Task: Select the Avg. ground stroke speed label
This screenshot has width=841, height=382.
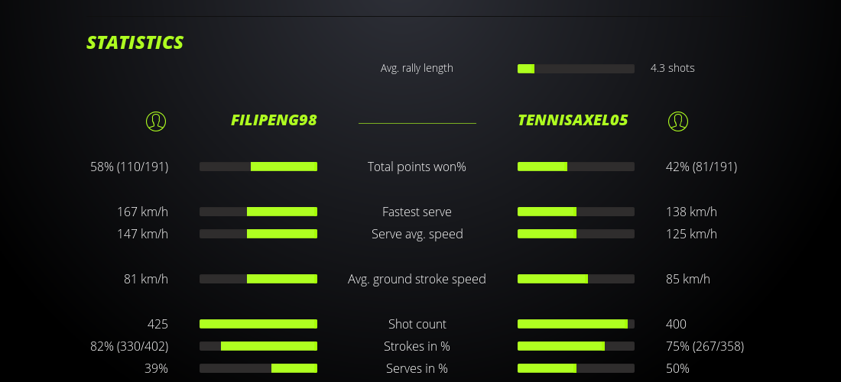Action: click(417, 279)
